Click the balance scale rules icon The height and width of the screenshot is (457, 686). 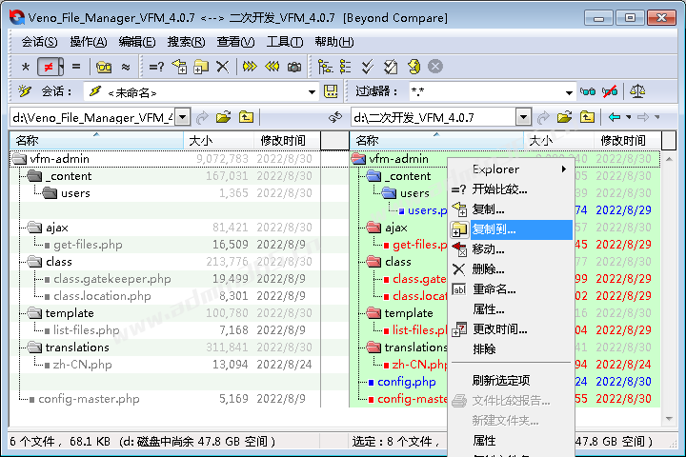click(x=637, y=91)
